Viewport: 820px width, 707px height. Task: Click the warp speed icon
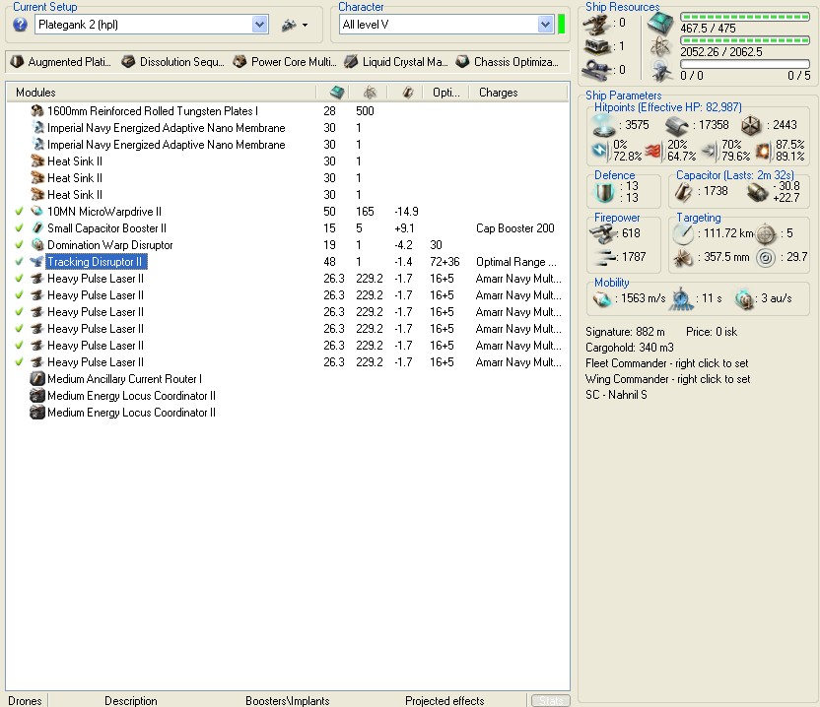pos(745,298)
